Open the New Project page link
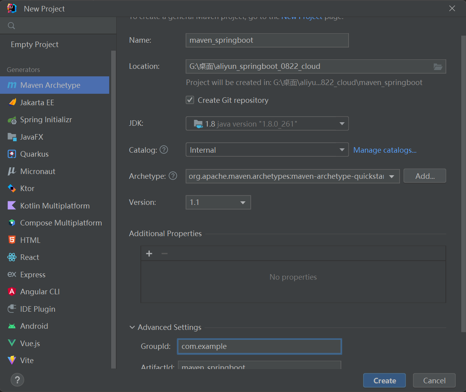This screenshot has width=466, height=392. [x=302, y=18]
